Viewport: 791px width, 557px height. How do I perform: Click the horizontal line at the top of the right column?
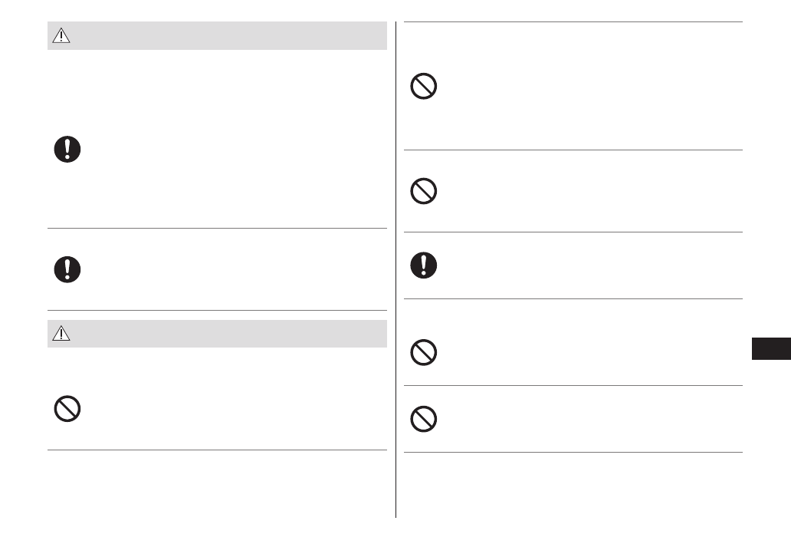(x=573, y=22)
